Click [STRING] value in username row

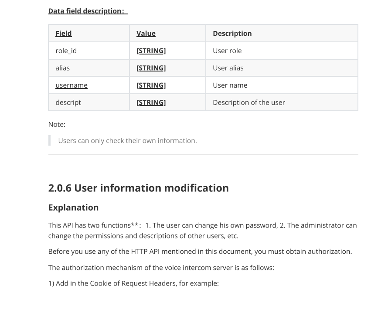[151, 85]
